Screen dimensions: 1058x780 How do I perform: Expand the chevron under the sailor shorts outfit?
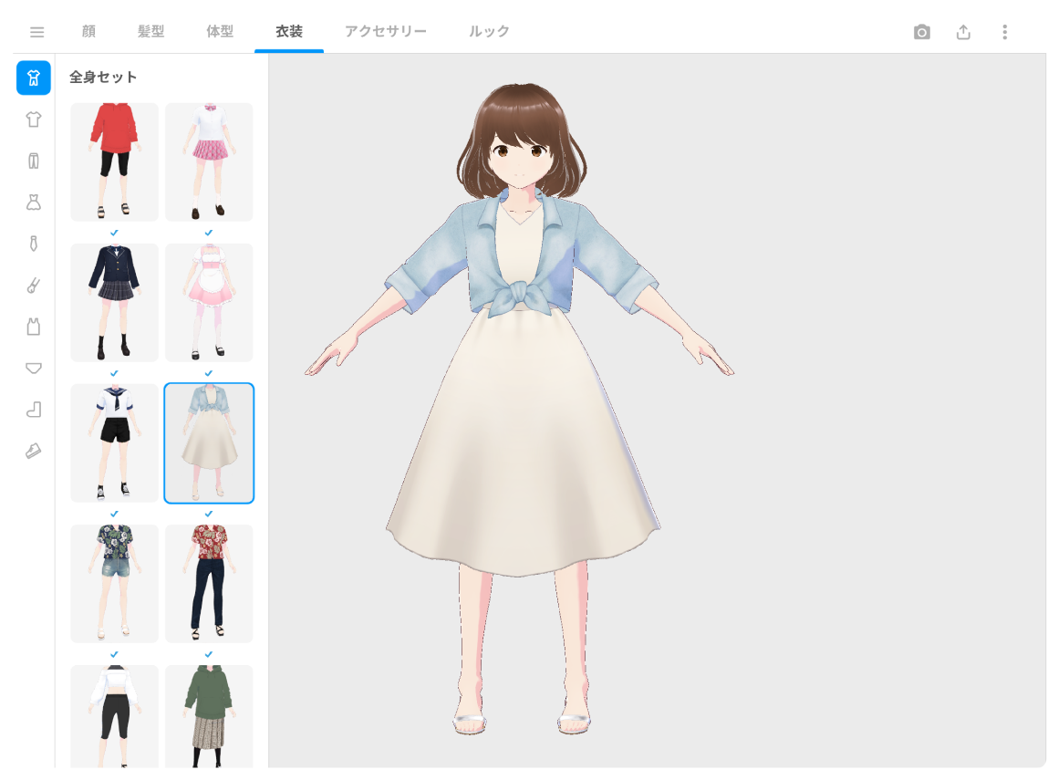click(x=115, y=514)
